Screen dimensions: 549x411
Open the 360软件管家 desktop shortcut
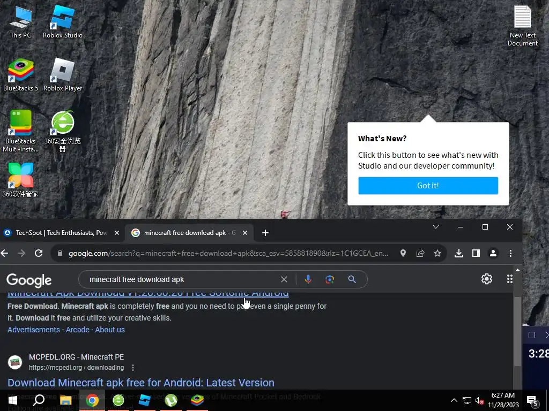coord(21,180)
